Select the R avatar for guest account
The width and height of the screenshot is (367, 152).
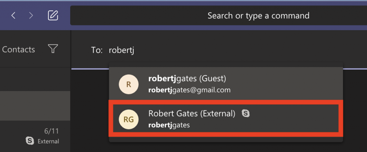pyautogui.click(x=129, y=84)
